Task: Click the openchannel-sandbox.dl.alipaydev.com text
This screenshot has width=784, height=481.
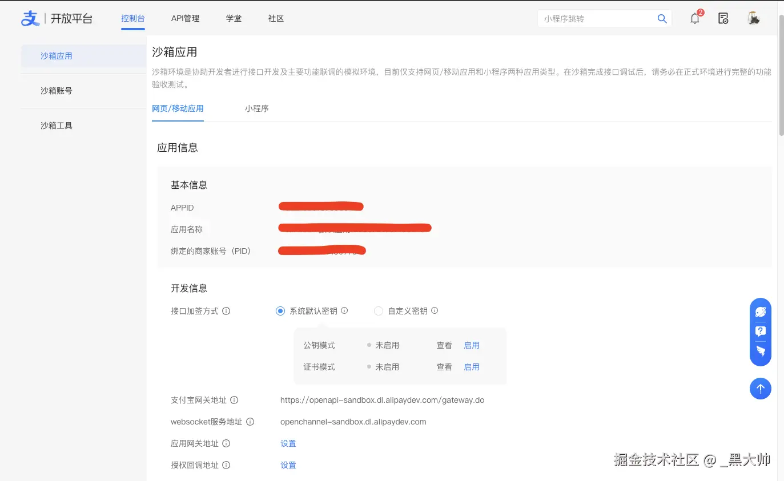Action: click(x=353, y=422)
